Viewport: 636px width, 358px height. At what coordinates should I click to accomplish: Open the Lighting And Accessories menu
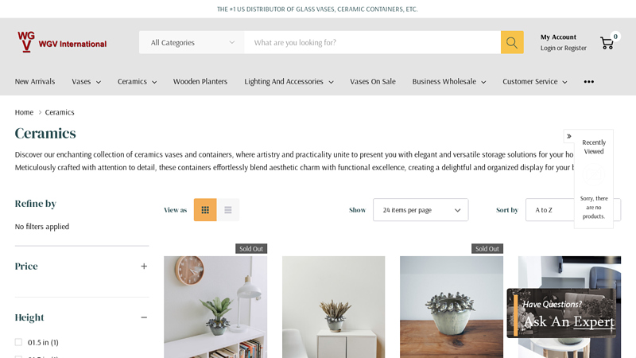click(289, 82)
